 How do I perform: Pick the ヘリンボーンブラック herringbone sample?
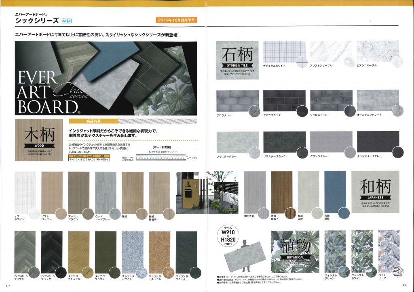point(52,252)
